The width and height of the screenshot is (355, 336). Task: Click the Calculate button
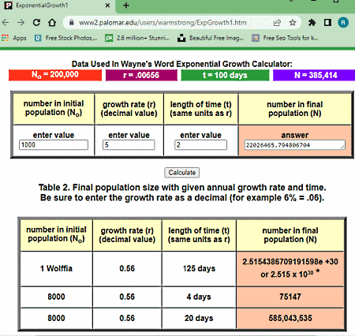tap(181, 173)
